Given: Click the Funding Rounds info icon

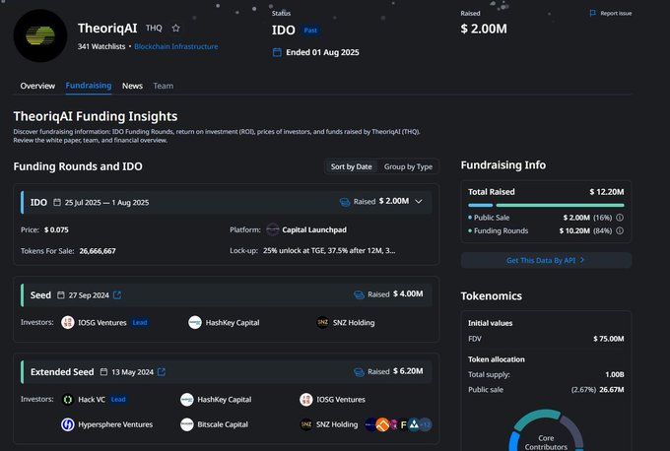Looking at the screenshot, I should tap(620, 231).
